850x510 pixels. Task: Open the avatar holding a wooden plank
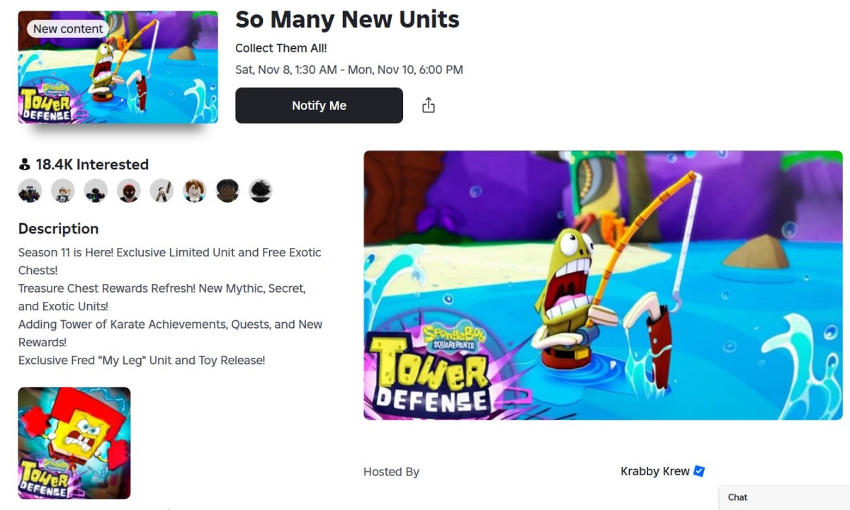point(161,191)
